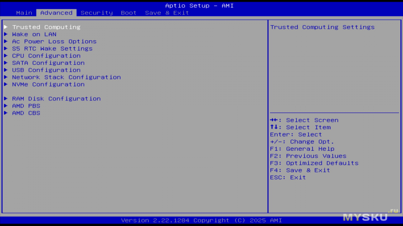Open the Main tab
The width and height of the screenshot is (403, 226).
pos(24,13)
